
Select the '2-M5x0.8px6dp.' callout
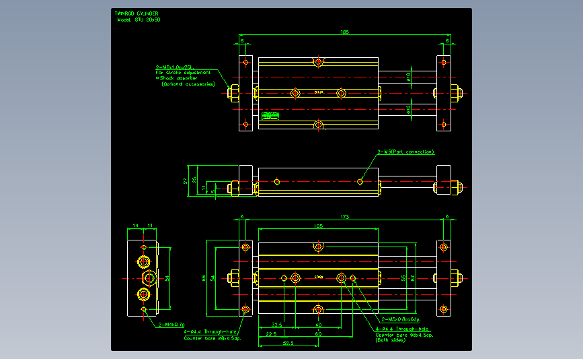pos(401,319)
